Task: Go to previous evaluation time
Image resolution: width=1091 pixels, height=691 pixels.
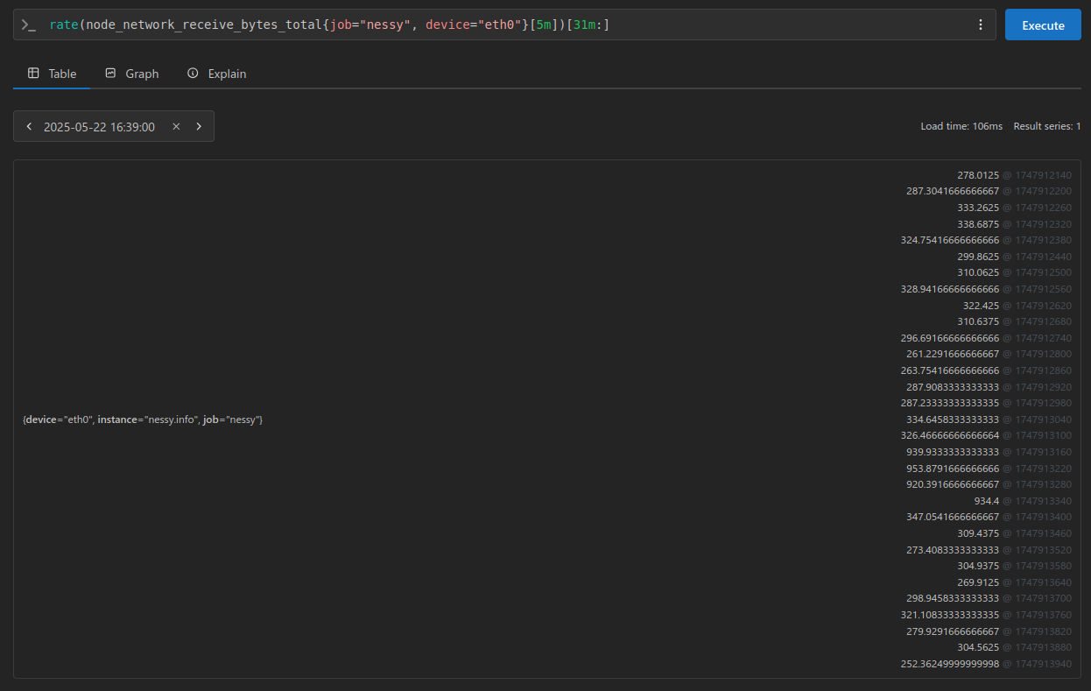Action: (x=29, y=127)
